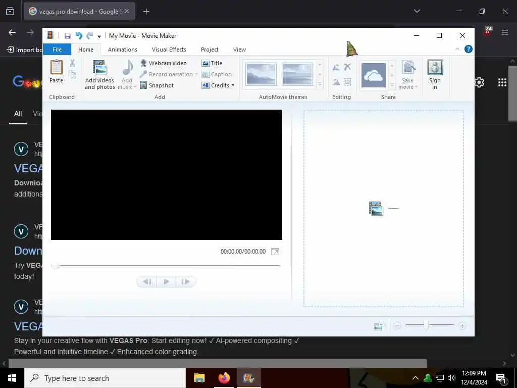Click the Next frame button
This screenshot has height=388, width=517.
point(186,282)
